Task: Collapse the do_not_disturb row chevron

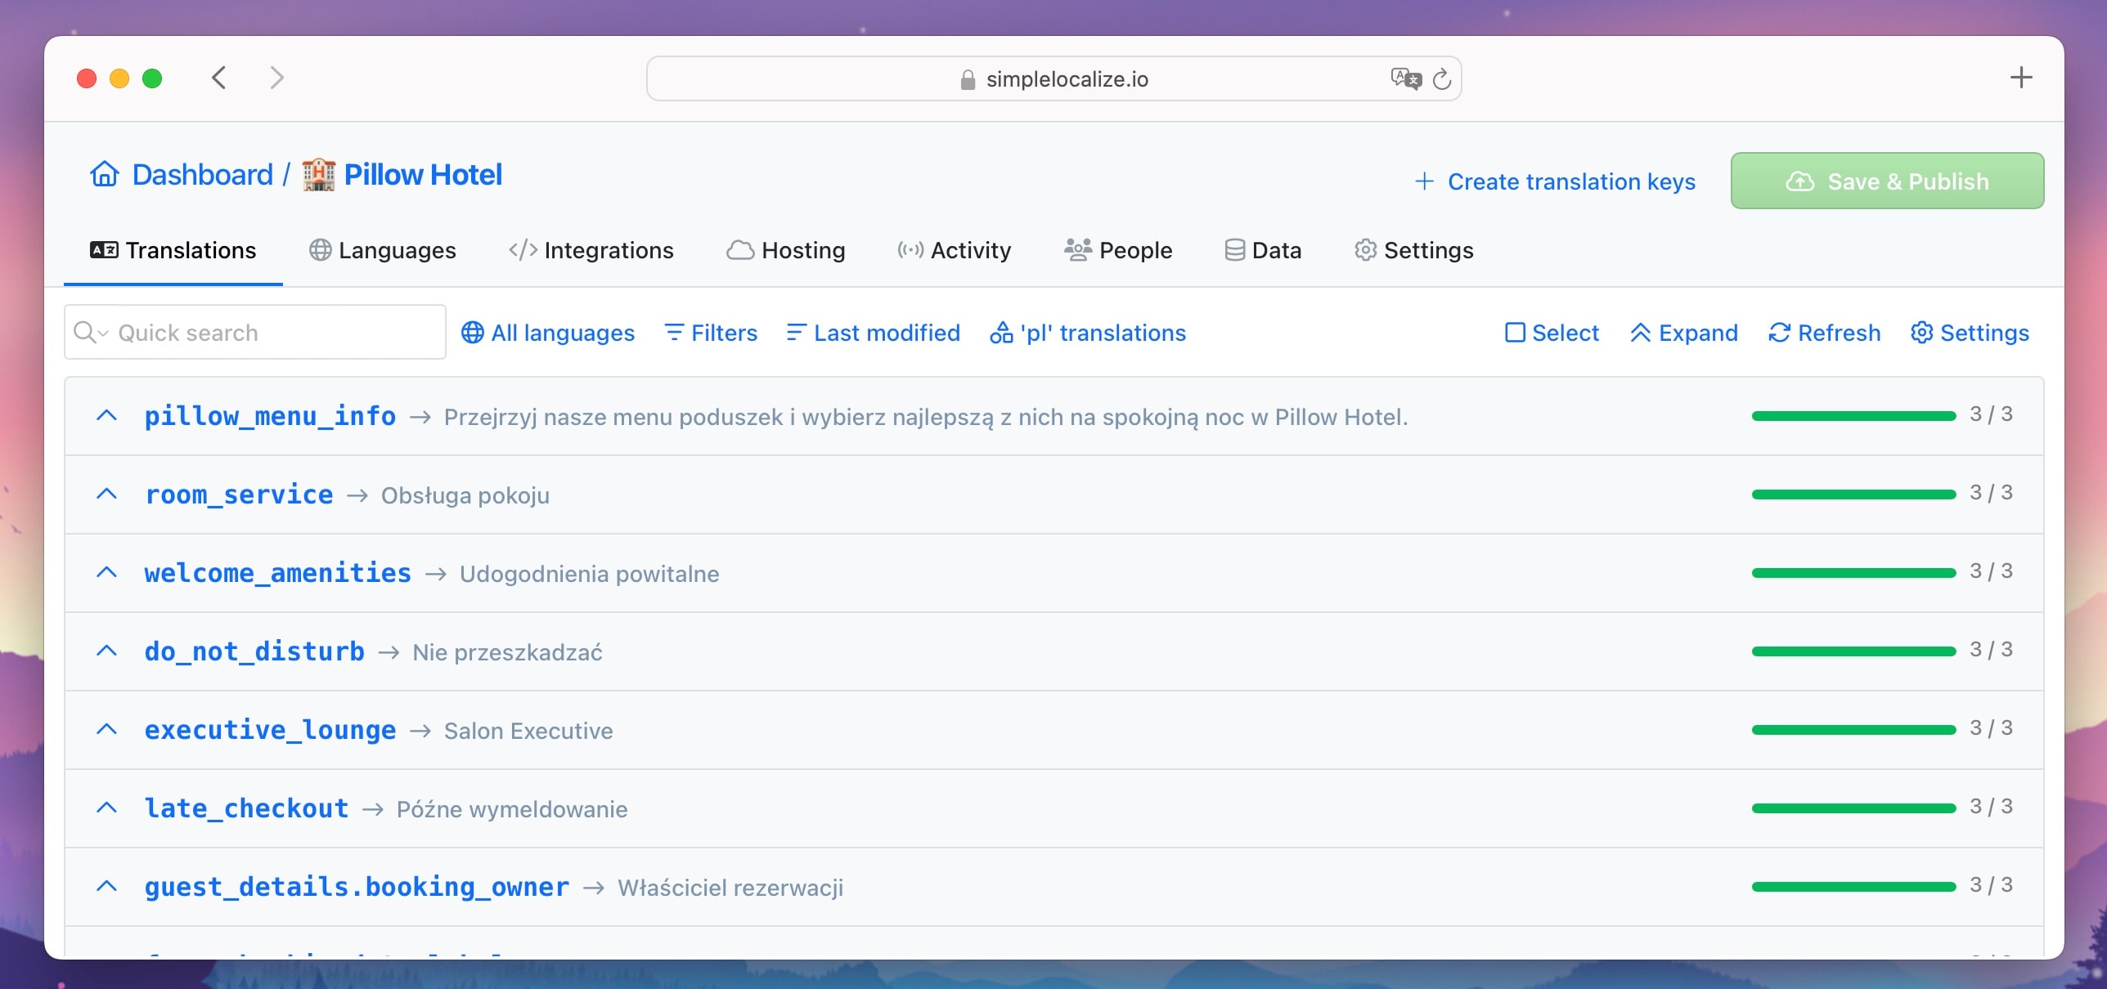Action: (106, 651)
